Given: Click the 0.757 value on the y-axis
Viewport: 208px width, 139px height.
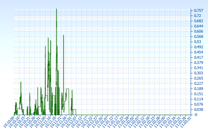Looking at the screenshot, I should click(x=198, y=10).
